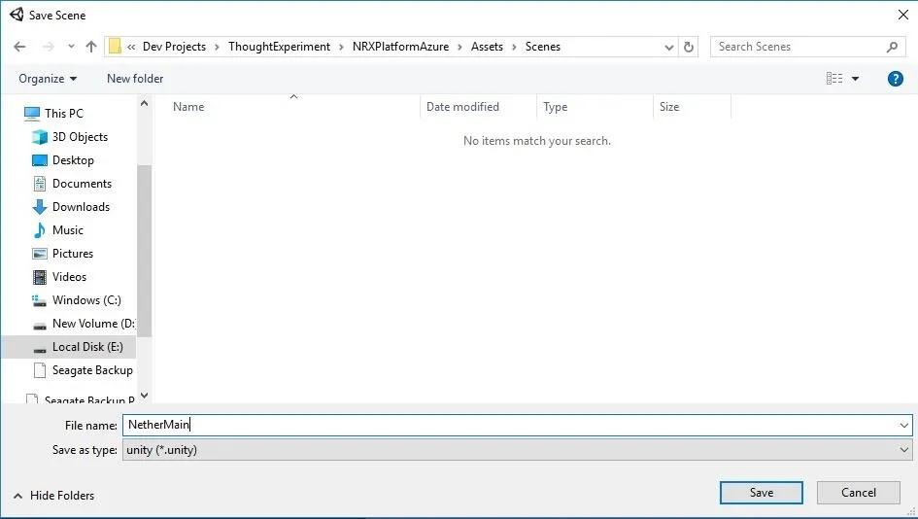This screenshot has width=918, height=519.
Task: Open the Downloads folder in sidebar
Action: [x=81, y=207]
